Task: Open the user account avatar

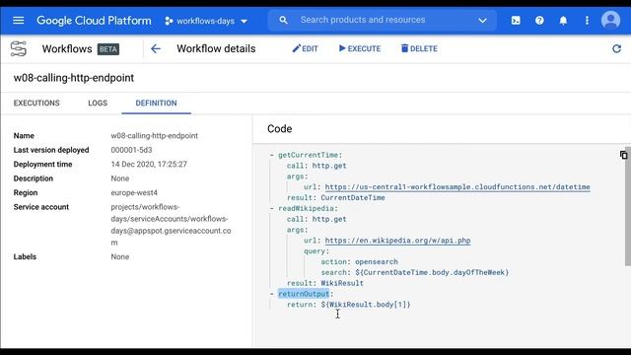Action: (610, 20)
